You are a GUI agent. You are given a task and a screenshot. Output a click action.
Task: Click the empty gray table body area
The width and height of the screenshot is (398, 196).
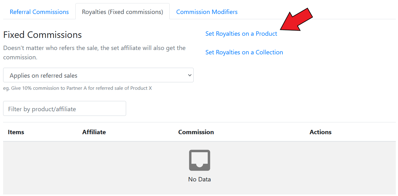click(93, 168)
